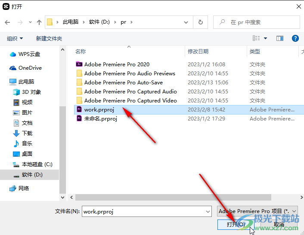Expand the file name dropdown list

[x=208, y=212]
